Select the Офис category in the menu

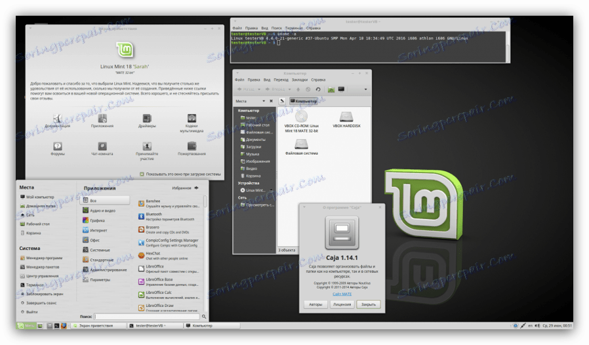click(91, 240)
